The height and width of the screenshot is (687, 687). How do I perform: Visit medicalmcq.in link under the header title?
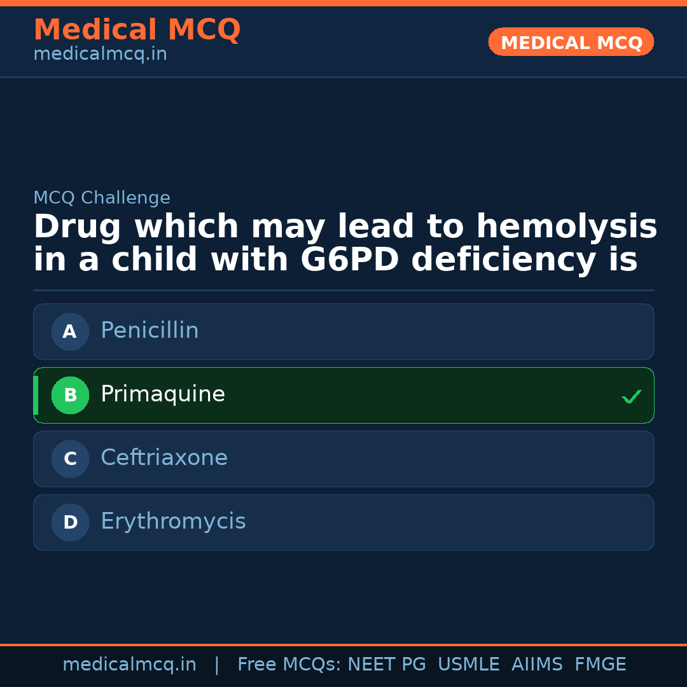tap(100, 55)
